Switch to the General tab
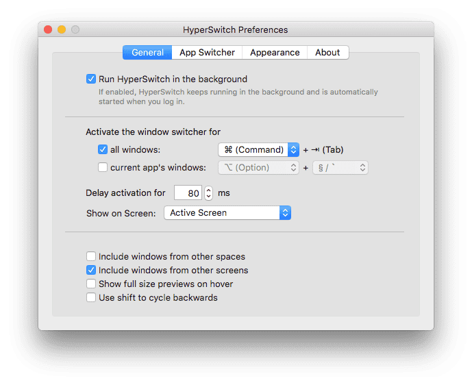This screenshot has width=472, height=385. coord(147,52)
